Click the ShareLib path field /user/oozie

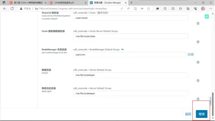[x=131, y=18]
